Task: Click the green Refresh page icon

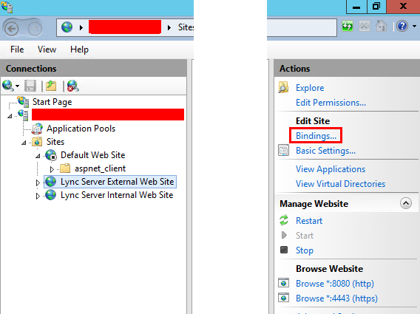Action: (348, 26)
